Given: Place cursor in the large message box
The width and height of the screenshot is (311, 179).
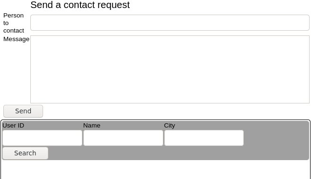Looking at the screenshot, I should tap(170, 69).
